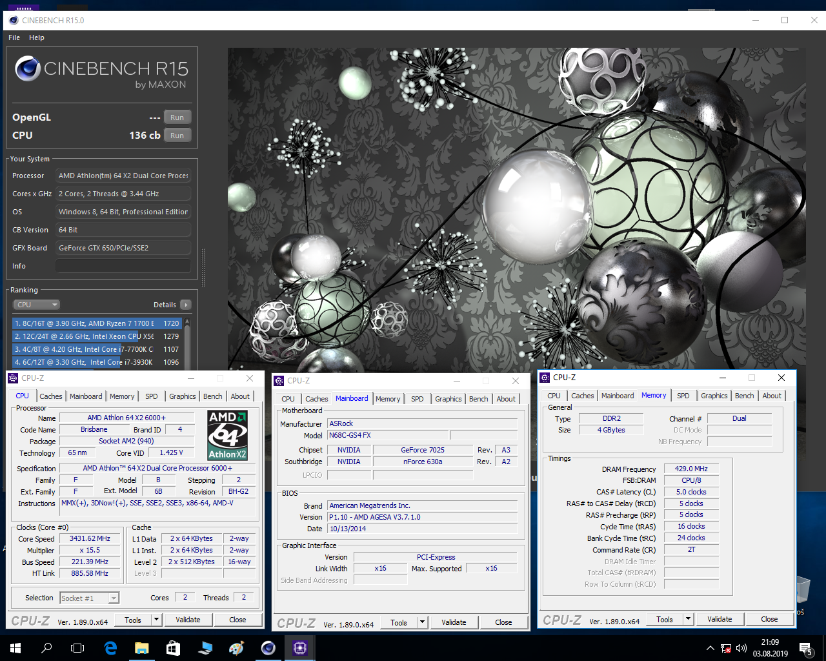Expand Tools dropdown arrow in left CPU-Z

click(x=156, y=620)
